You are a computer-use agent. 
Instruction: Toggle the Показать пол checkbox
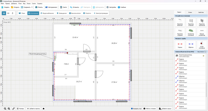tap(132, 109)
